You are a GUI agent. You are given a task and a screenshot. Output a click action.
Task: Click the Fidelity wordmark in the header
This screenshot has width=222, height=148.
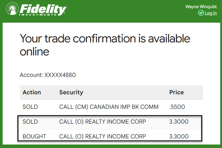click(42, 8)
